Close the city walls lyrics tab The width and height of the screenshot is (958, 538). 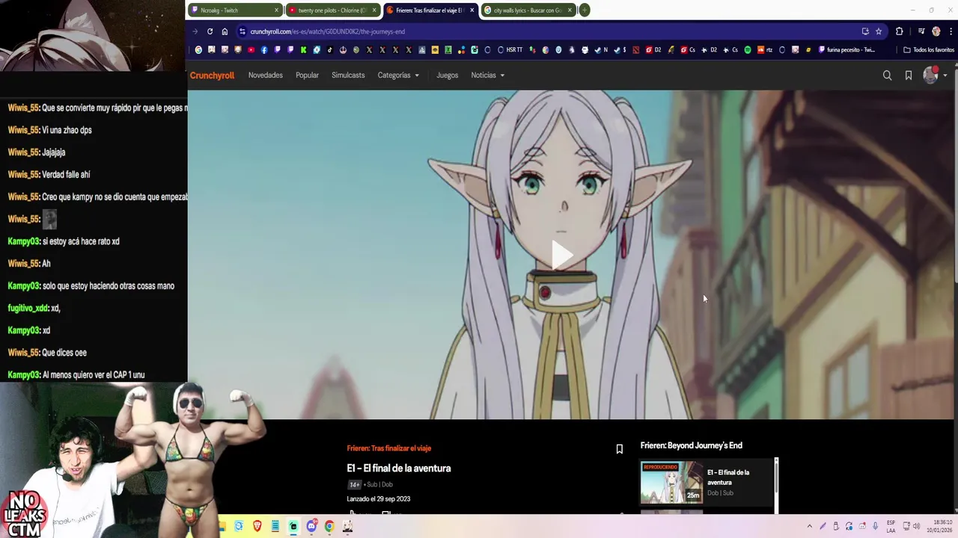pos(570,10)
